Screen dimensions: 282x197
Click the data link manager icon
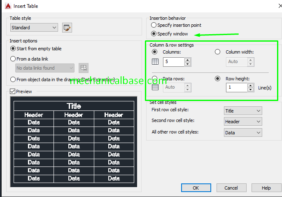pos(84,68)
